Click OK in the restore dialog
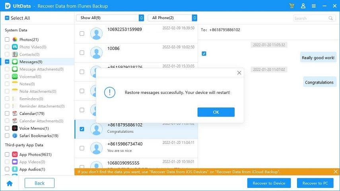The height and width of the screenshot is (191, 340). (216, 112)
